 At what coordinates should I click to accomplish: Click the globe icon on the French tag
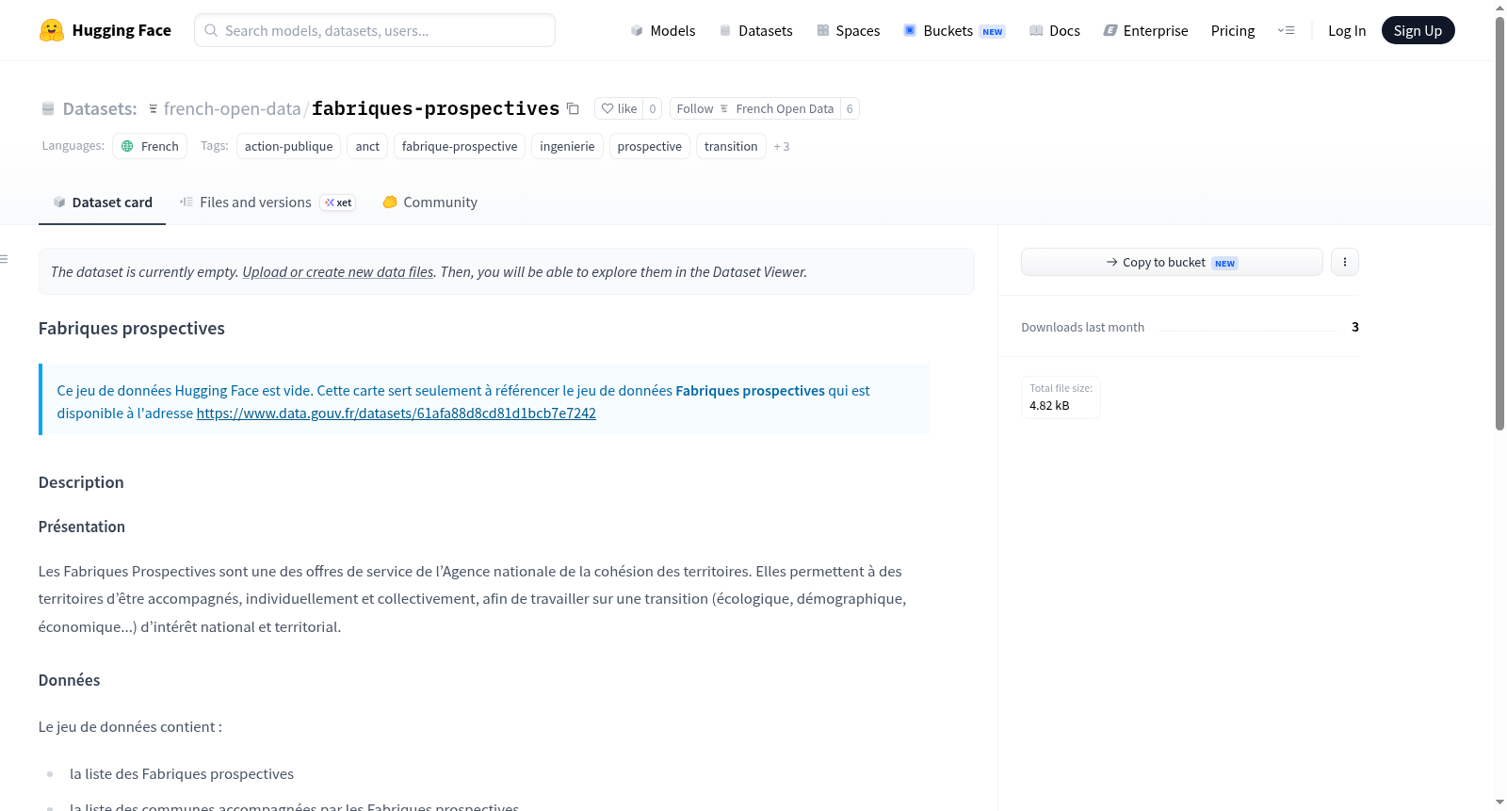[127, 146]
